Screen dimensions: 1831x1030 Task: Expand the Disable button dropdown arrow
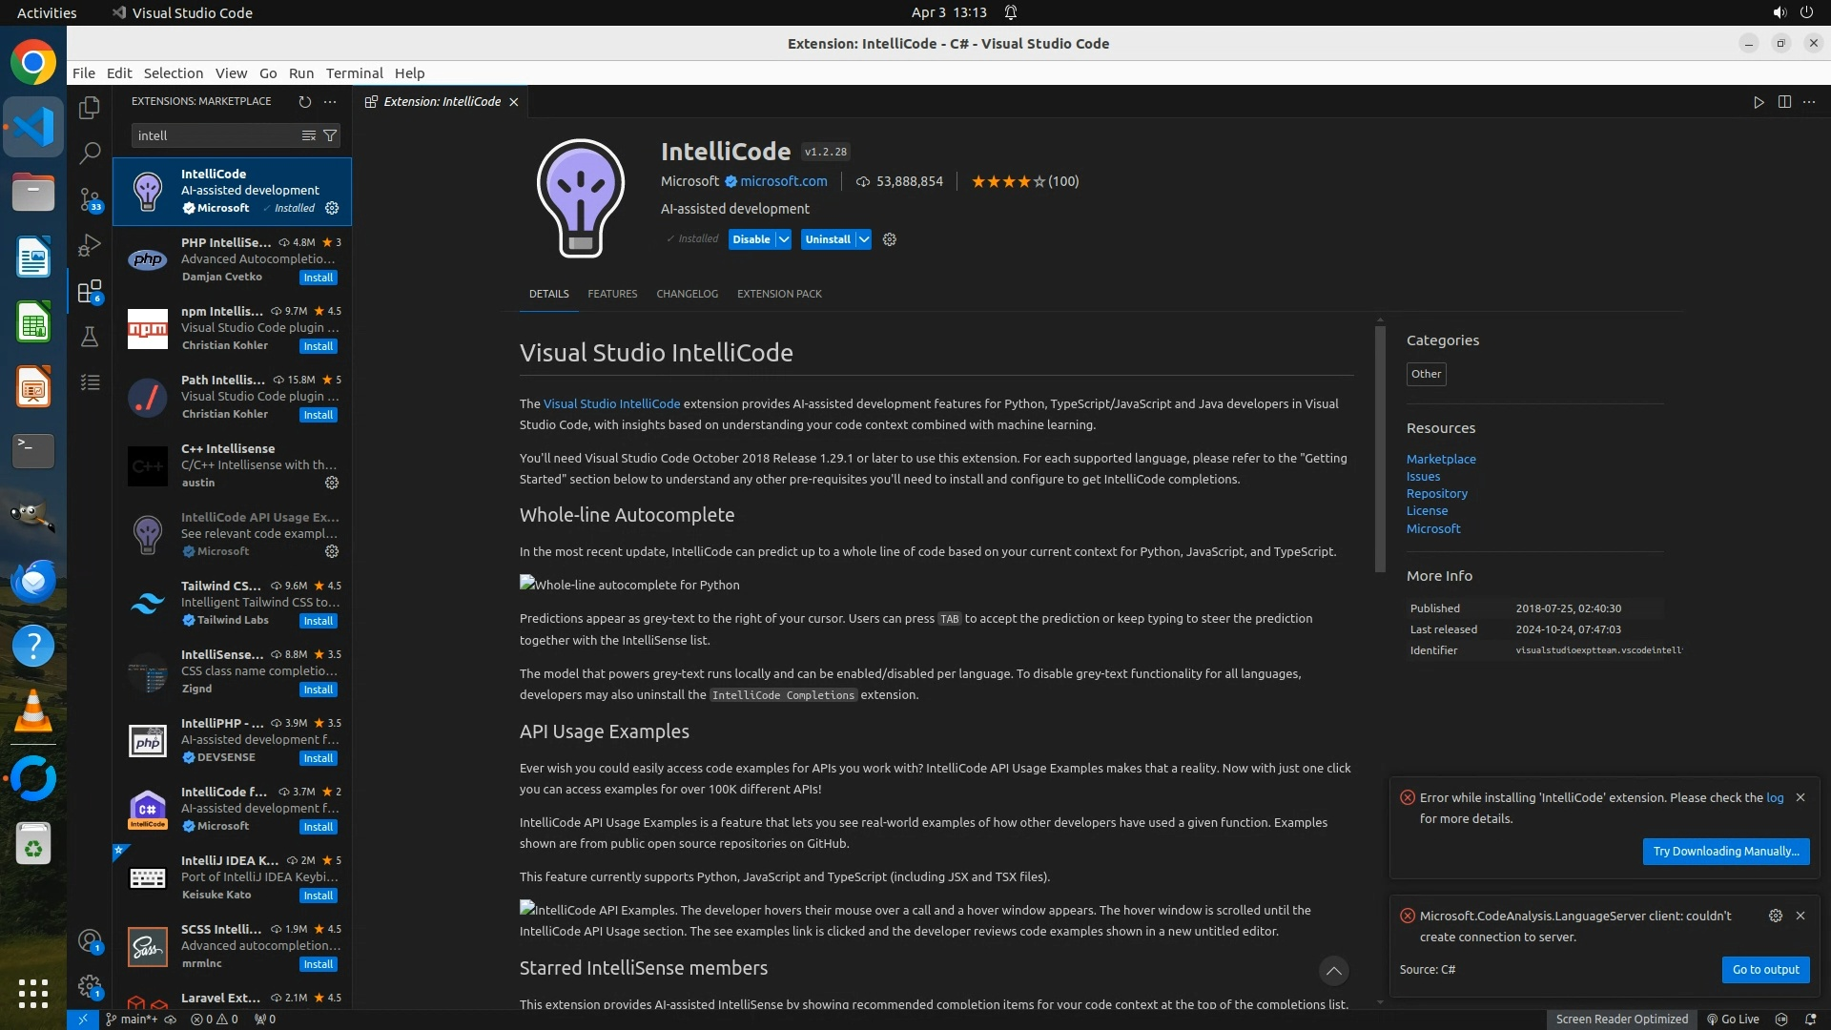point(784,239)
